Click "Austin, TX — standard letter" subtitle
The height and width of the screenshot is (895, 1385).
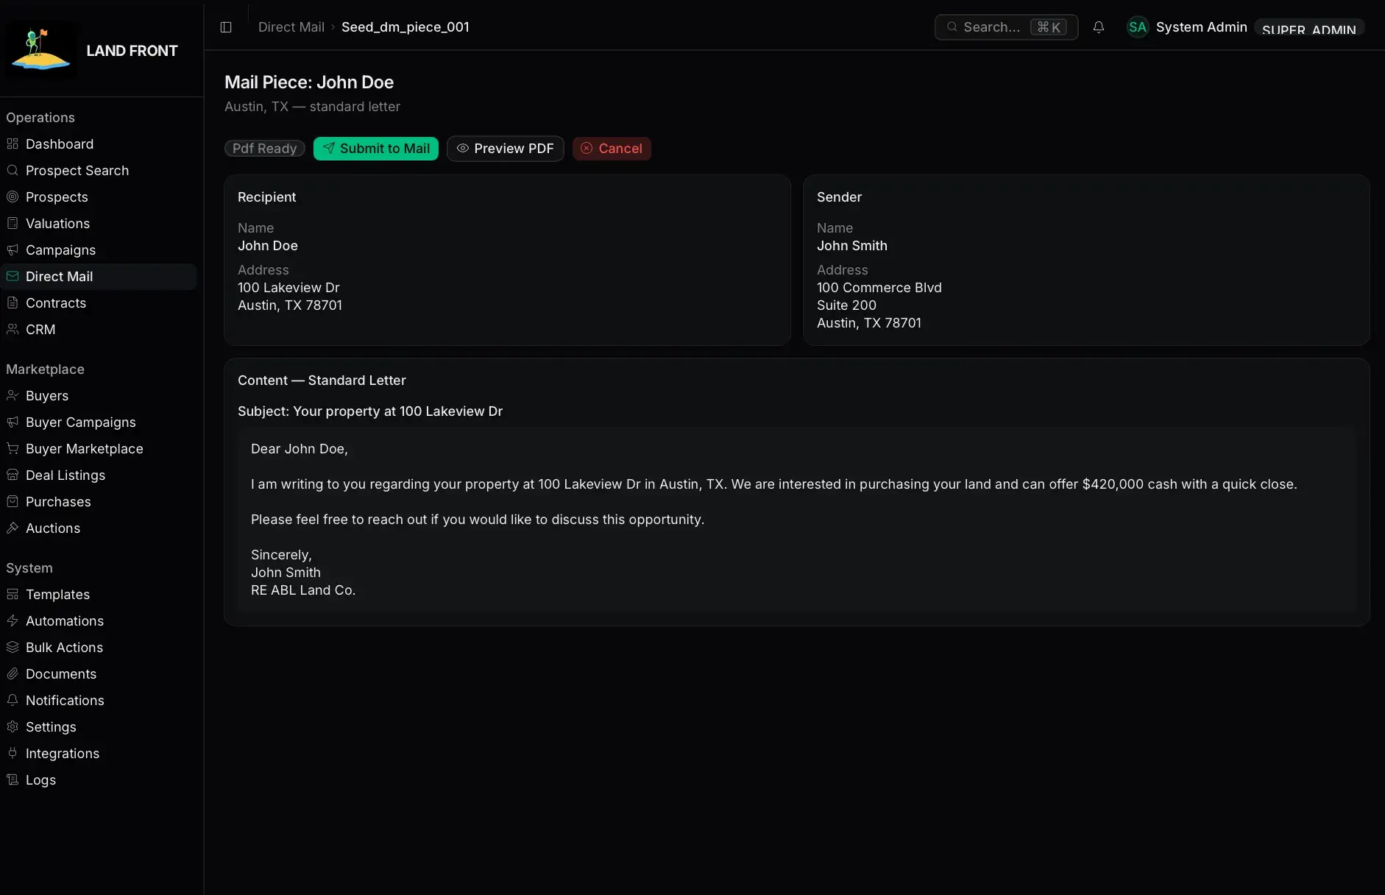[x=312, y=107]
